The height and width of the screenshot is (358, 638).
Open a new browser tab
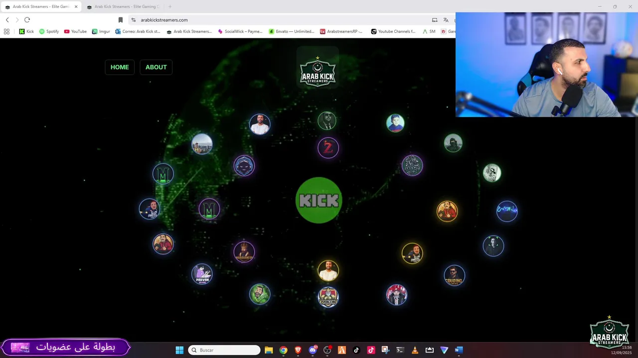click(170, 6)
